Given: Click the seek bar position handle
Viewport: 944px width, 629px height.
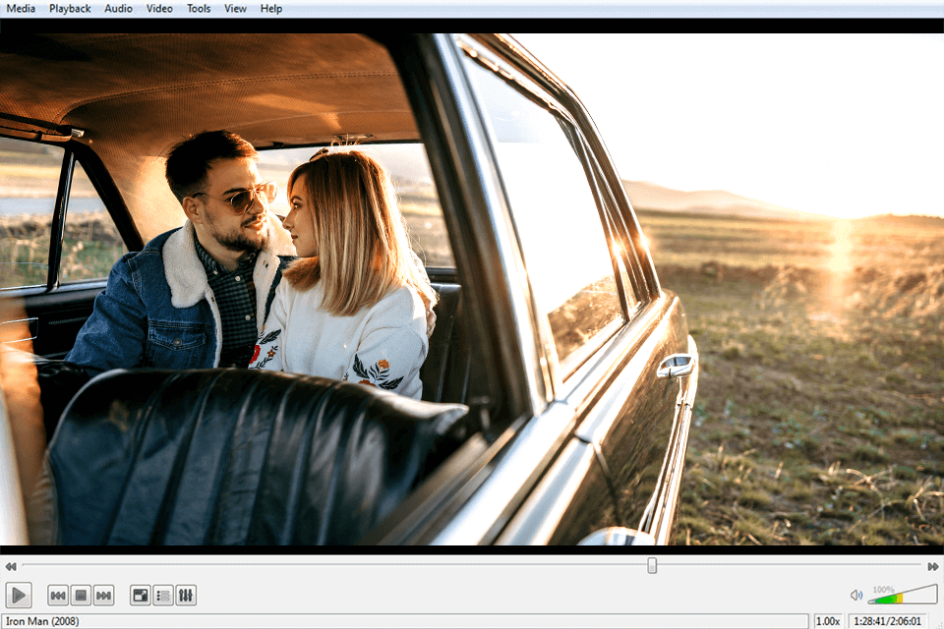Looking at the screenshot, I should (x=652, y=566).
